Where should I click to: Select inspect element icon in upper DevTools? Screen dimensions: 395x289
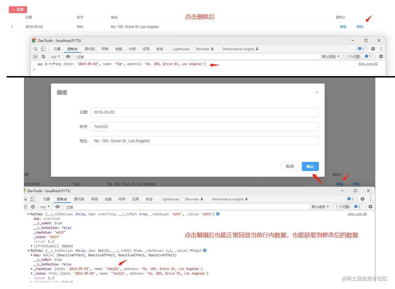pos(36,49)
